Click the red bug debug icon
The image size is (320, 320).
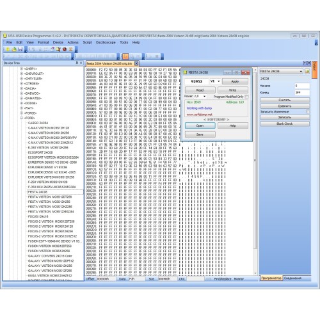click(65, 49)
